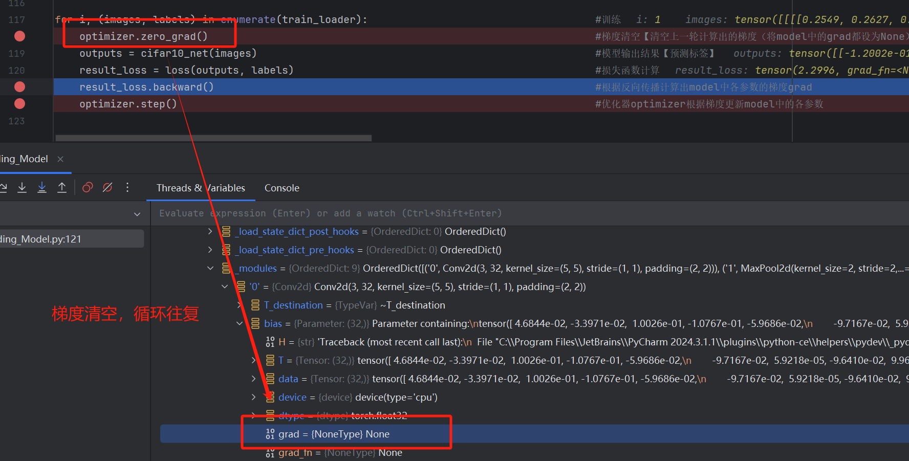Image resolution: width=909 pixels, height=461 pixels.
Task: Select bias Parameter variable row
Action: [x=534, y=324]
